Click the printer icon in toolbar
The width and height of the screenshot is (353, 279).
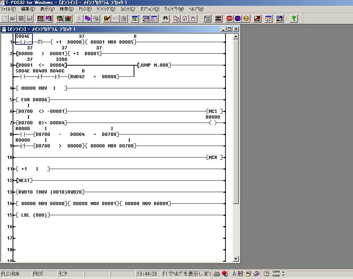point(40,18)
